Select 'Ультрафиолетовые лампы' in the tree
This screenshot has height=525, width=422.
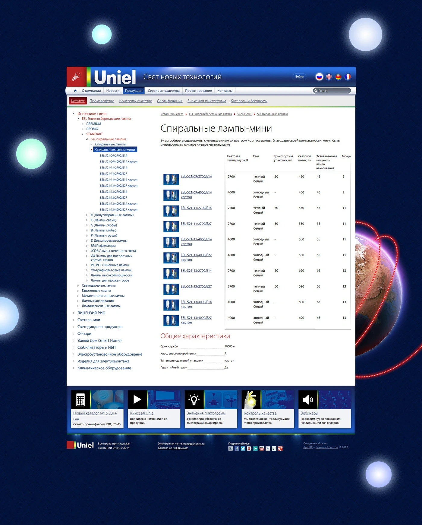111,270
